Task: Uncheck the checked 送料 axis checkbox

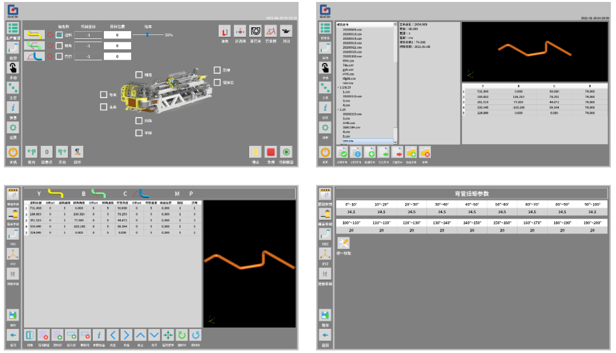Action: 59,35
